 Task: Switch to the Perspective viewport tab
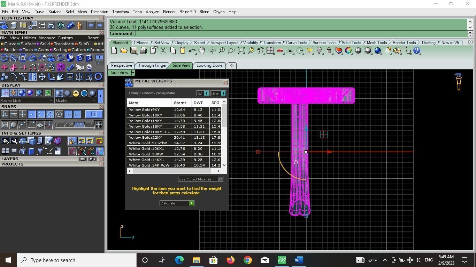coord(122,65)
